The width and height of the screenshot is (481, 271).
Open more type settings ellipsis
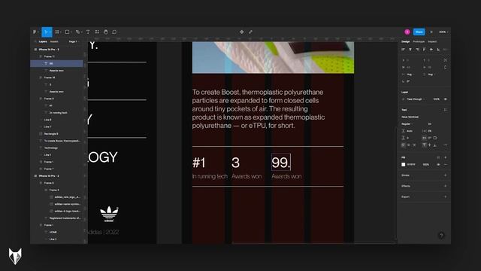pyautogui.click(x=446, y=145)
